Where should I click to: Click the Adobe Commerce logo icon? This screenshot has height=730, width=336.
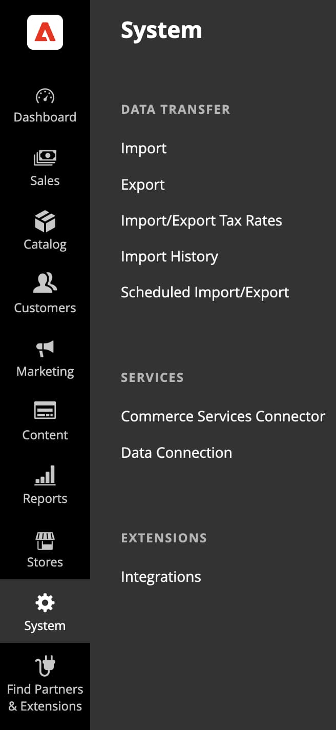click(x=45, y=32)
